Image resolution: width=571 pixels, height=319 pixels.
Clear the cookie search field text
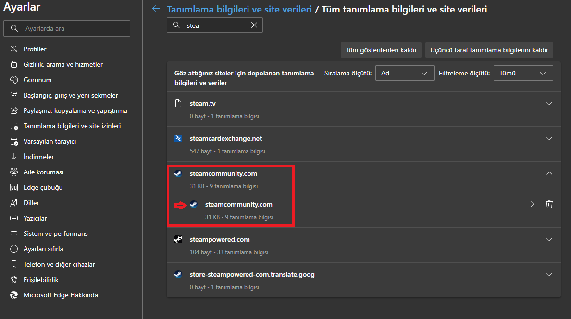point(254,25)
